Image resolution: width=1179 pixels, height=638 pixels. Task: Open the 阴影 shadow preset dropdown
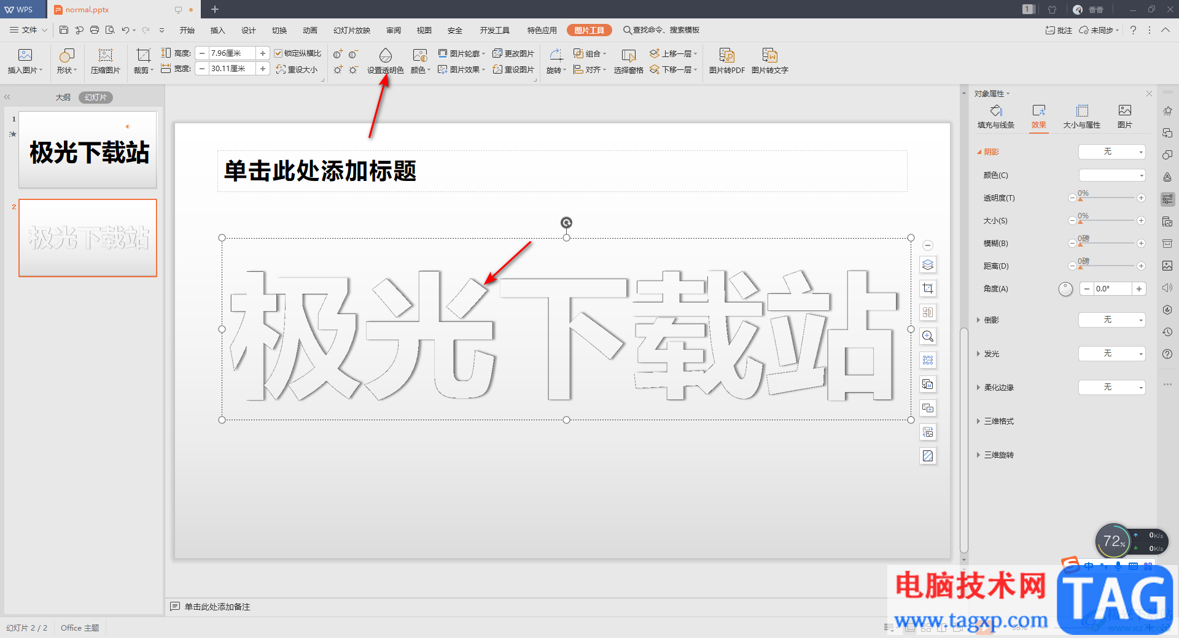[x=1112, y=152]
